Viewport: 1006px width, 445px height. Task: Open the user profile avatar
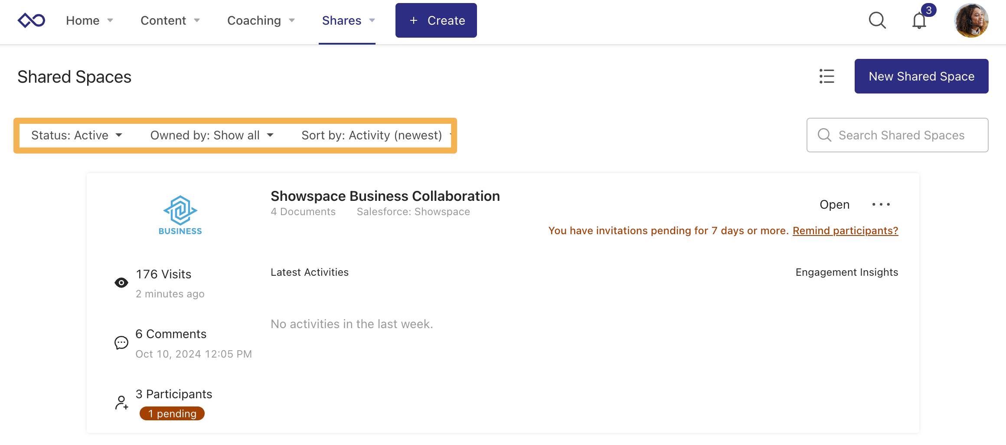point(971,20)
